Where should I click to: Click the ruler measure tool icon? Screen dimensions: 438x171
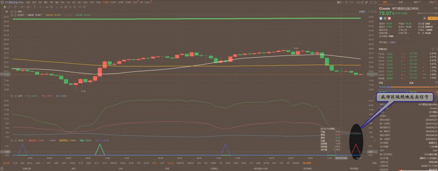366,2
